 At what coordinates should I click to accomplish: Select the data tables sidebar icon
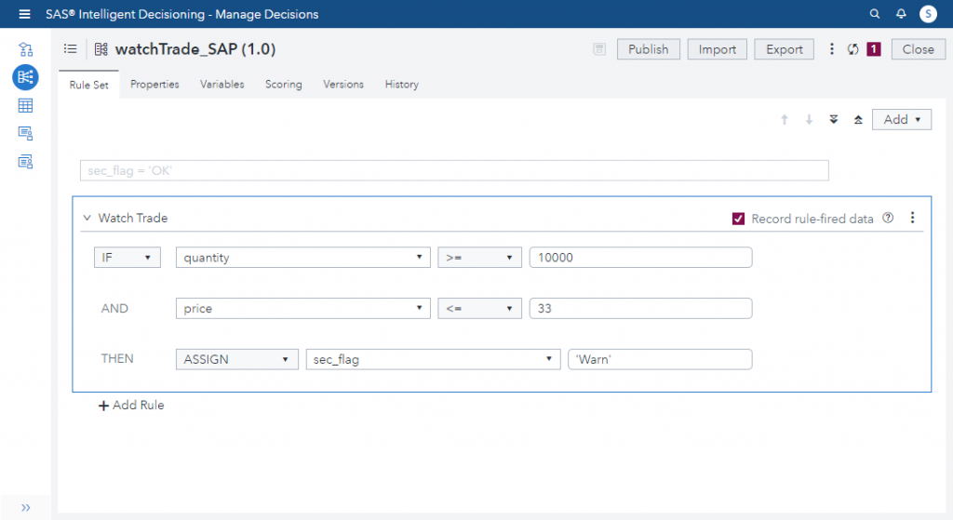(x=26, y=105)
